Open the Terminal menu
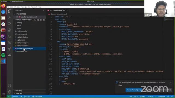Image resolution: width=175 pixels, height=98 pixels. tap(34, 7)
